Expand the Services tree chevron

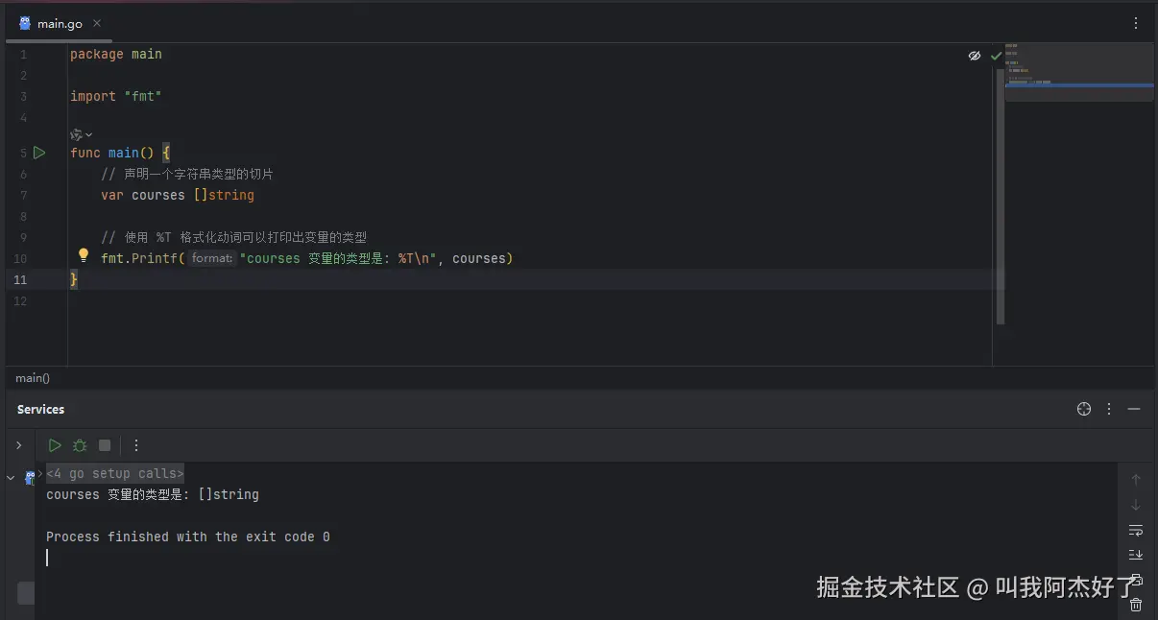coord(18,445)
